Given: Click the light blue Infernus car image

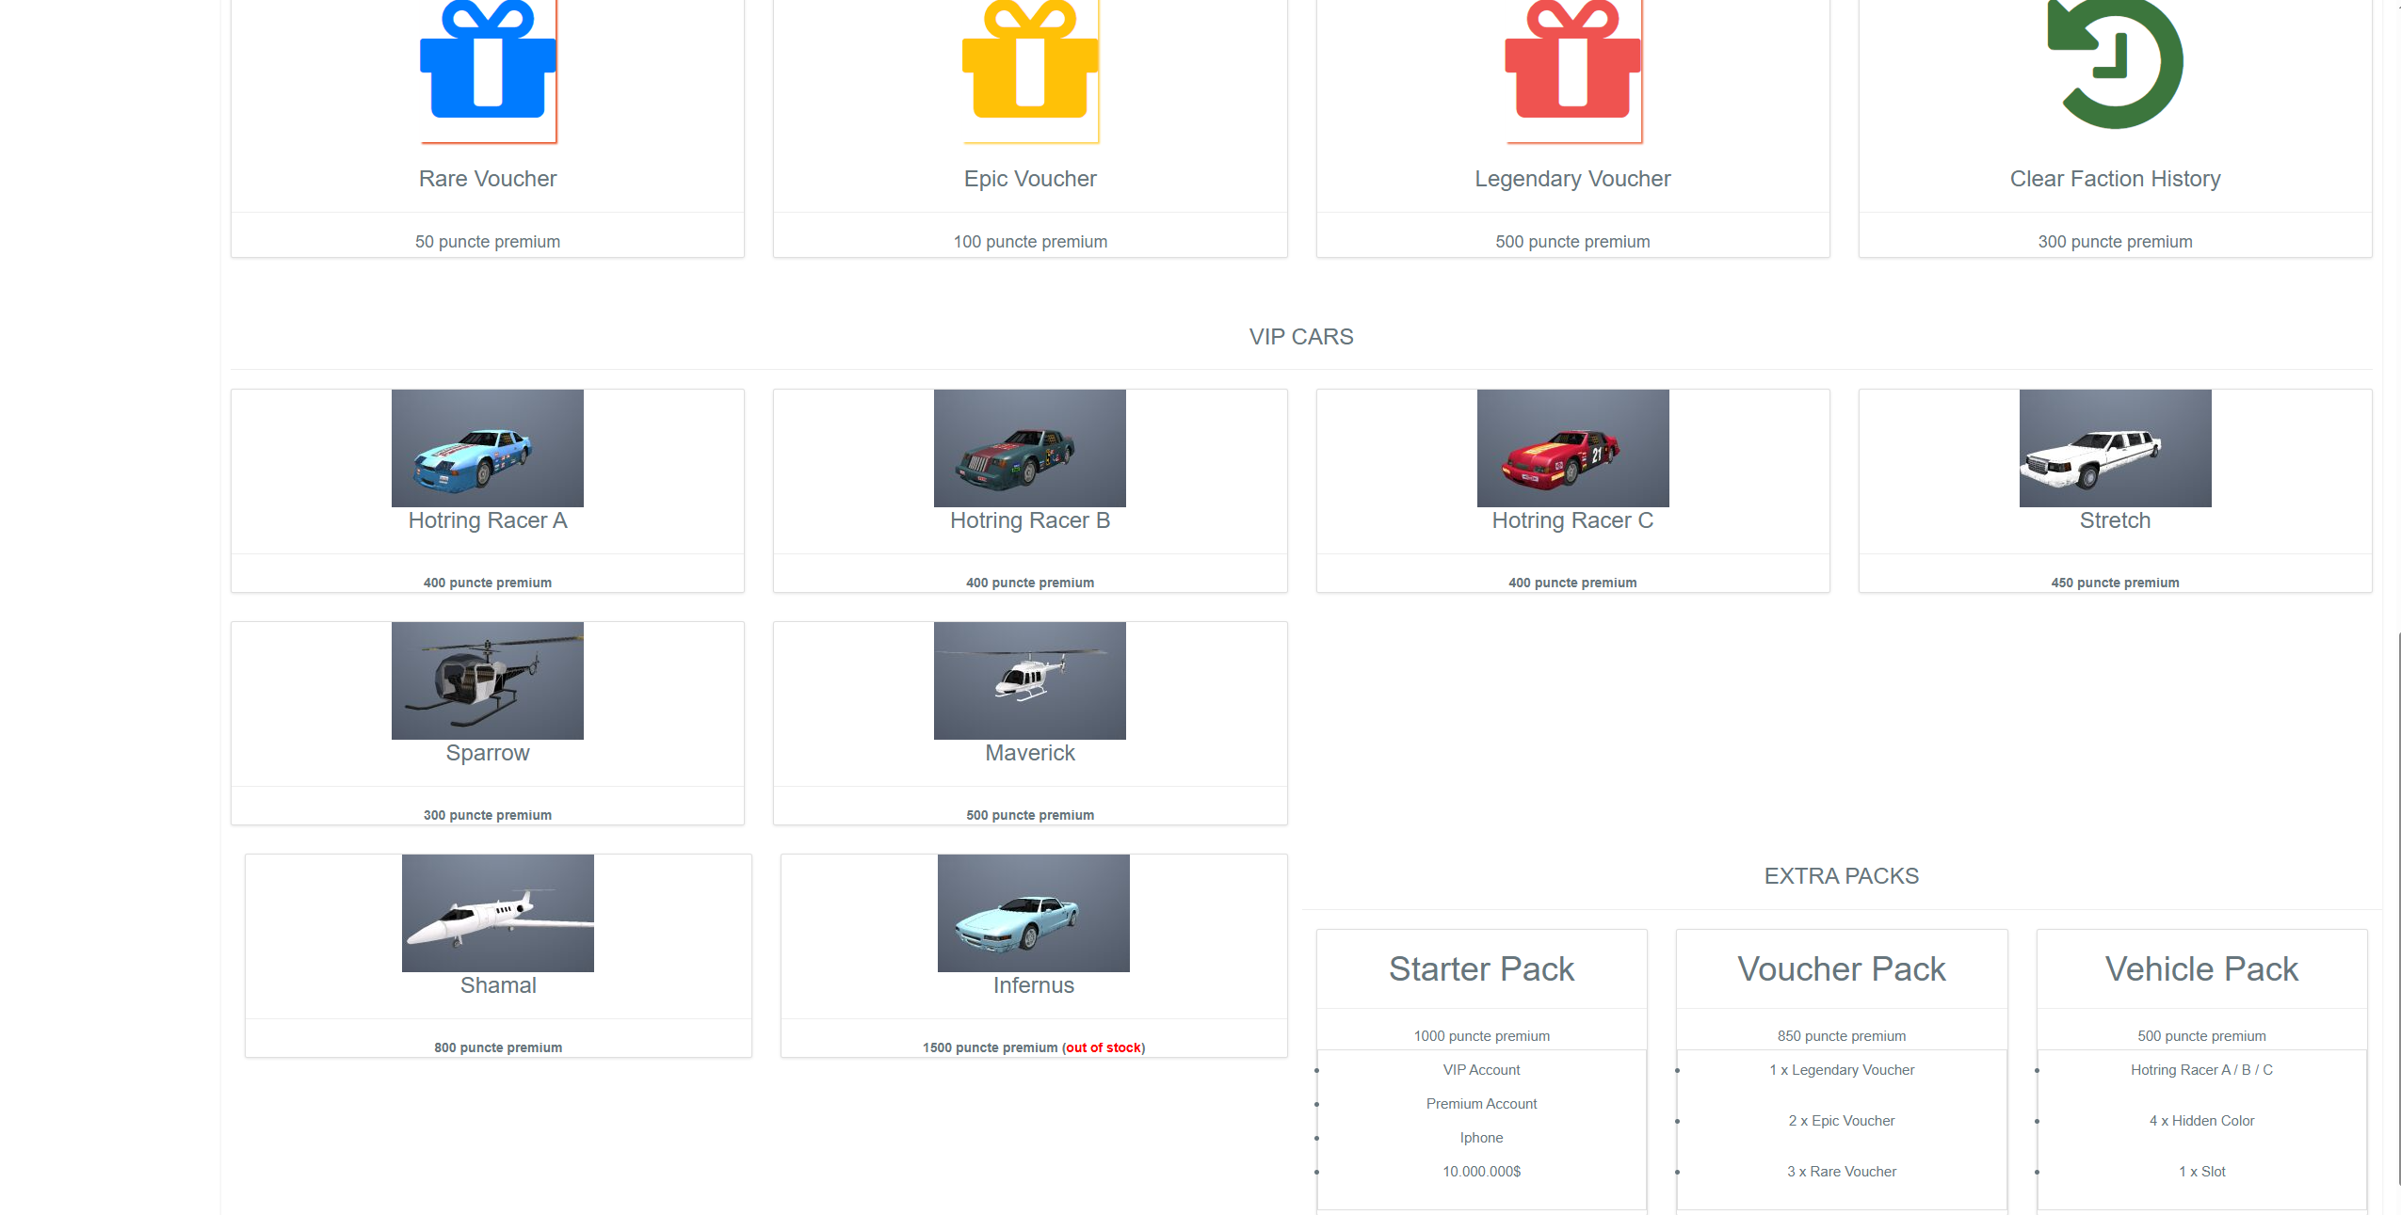Looking at the screenshot, I should (1034, 913).
